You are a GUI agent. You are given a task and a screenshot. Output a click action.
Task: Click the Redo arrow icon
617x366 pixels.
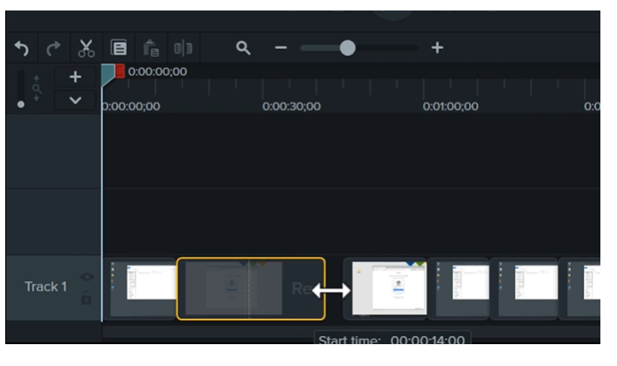coord(53,48)
